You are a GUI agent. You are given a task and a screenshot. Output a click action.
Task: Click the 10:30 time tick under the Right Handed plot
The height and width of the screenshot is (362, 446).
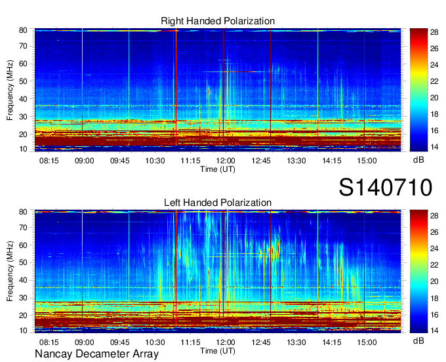[x=155, y=161]
